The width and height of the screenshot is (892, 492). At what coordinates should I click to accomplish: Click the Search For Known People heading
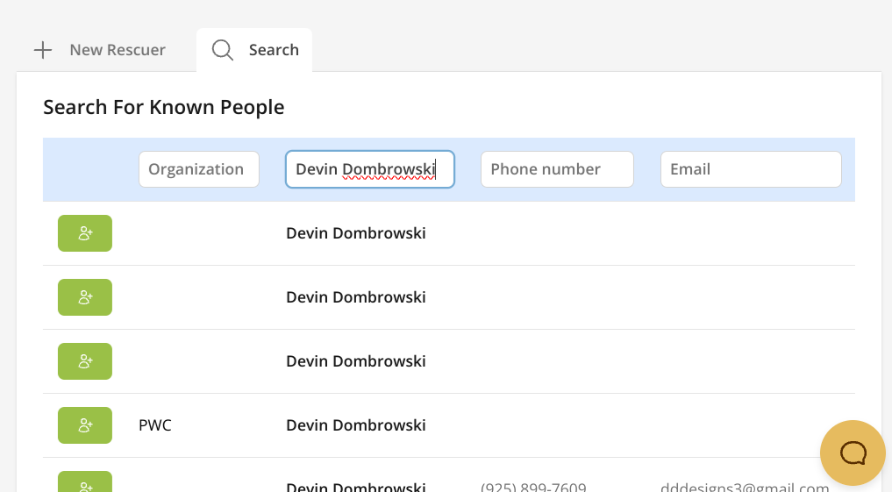(164, 107)
